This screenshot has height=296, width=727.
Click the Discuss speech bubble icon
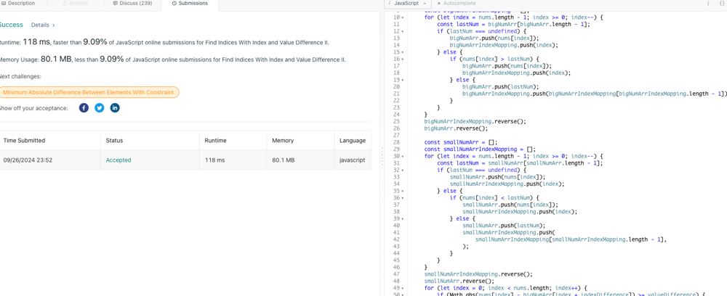(x=116, y=4)
